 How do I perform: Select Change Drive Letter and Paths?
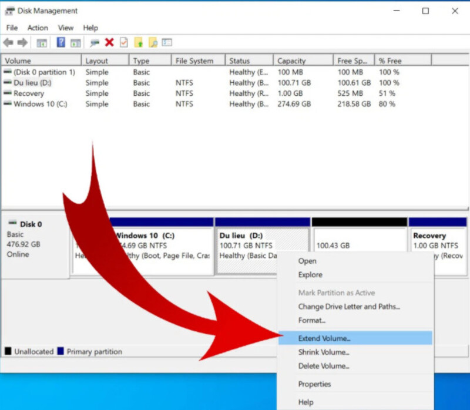coord(355,306)
